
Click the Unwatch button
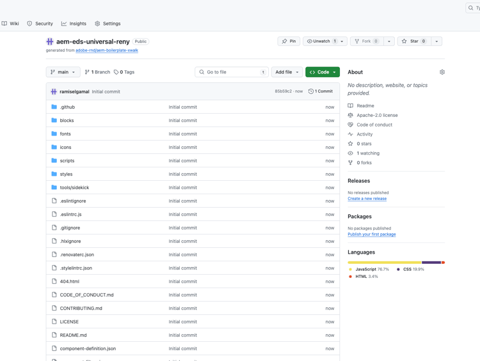click(x=320, y=42)
